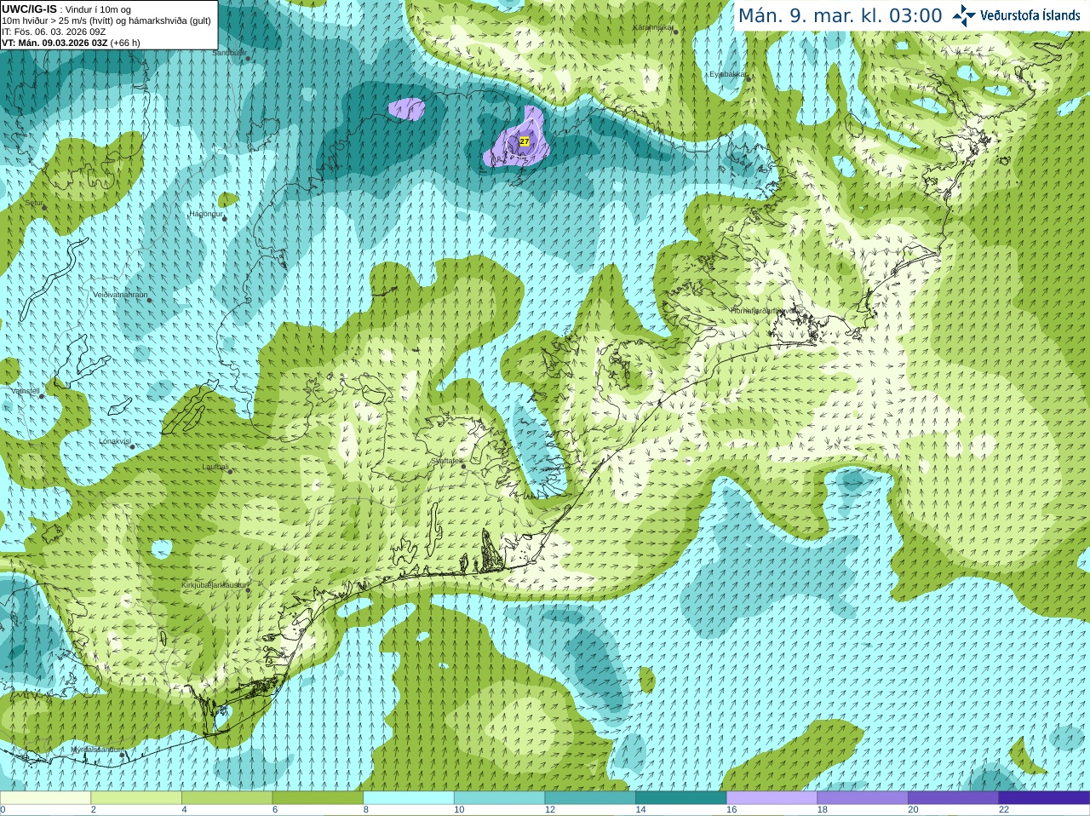Click the Skaftafell station label
Viewport: 1090px width, 816px height.
pos(447,461)
